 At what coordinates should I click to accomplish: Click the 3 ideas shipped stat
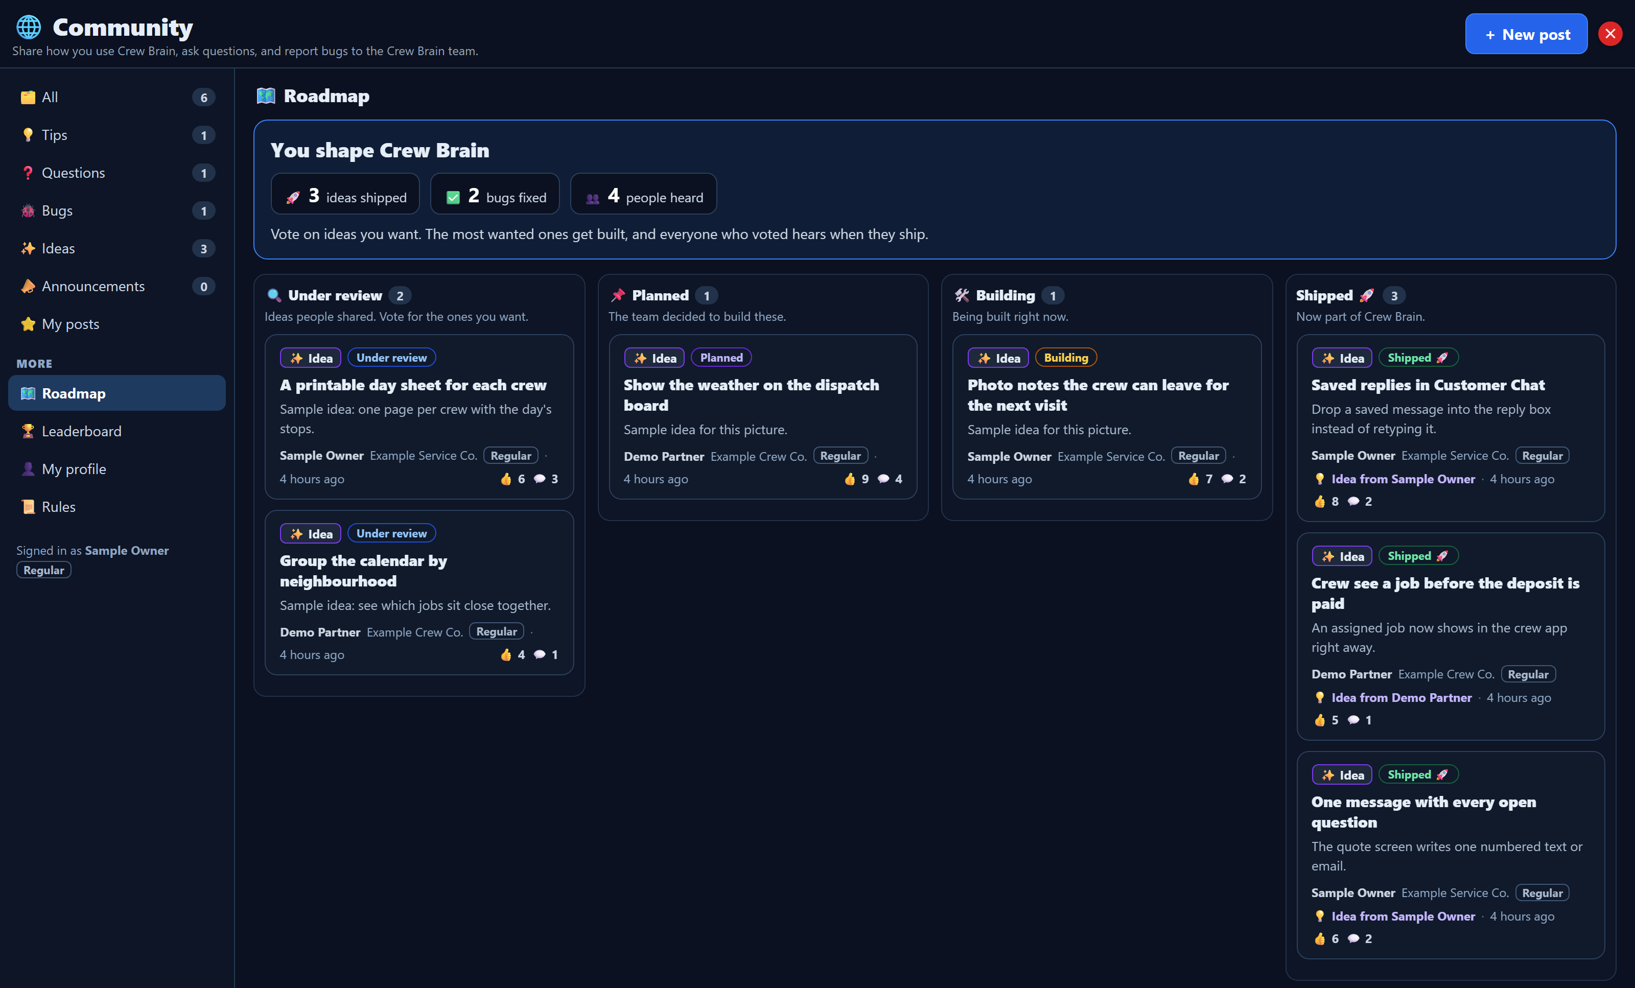345,195
